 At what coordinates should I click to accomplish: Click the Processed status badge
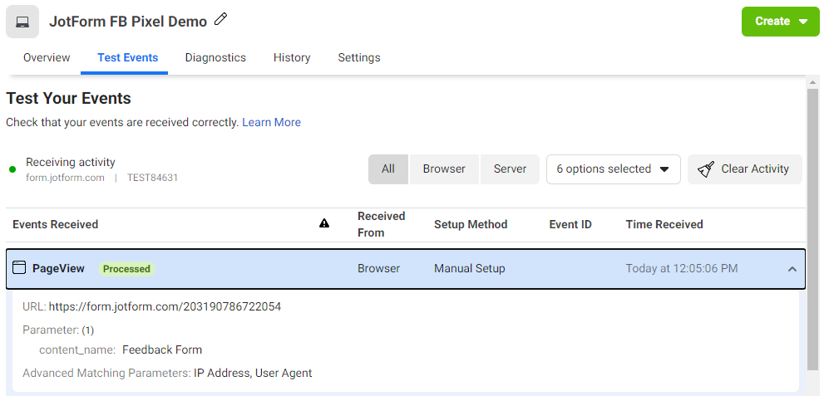coord(126,269)
